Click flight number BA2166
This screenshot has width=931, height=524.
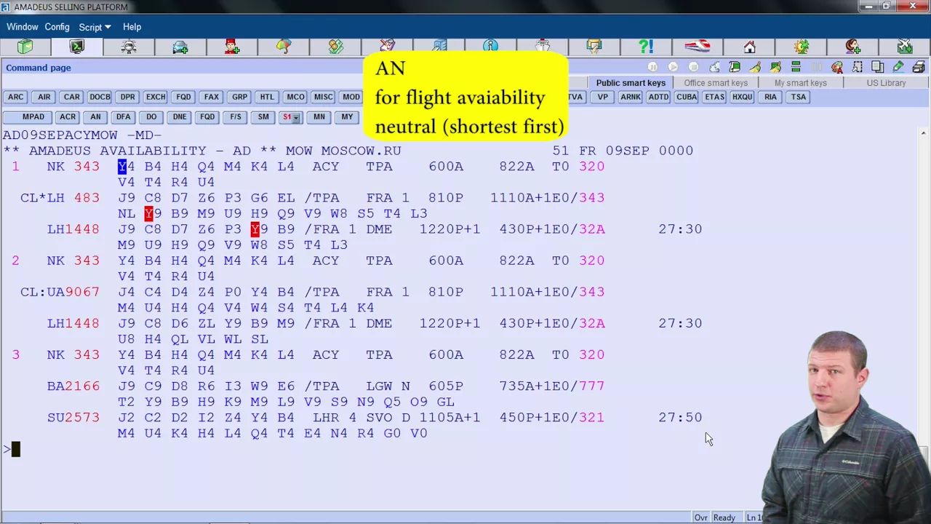73,386
